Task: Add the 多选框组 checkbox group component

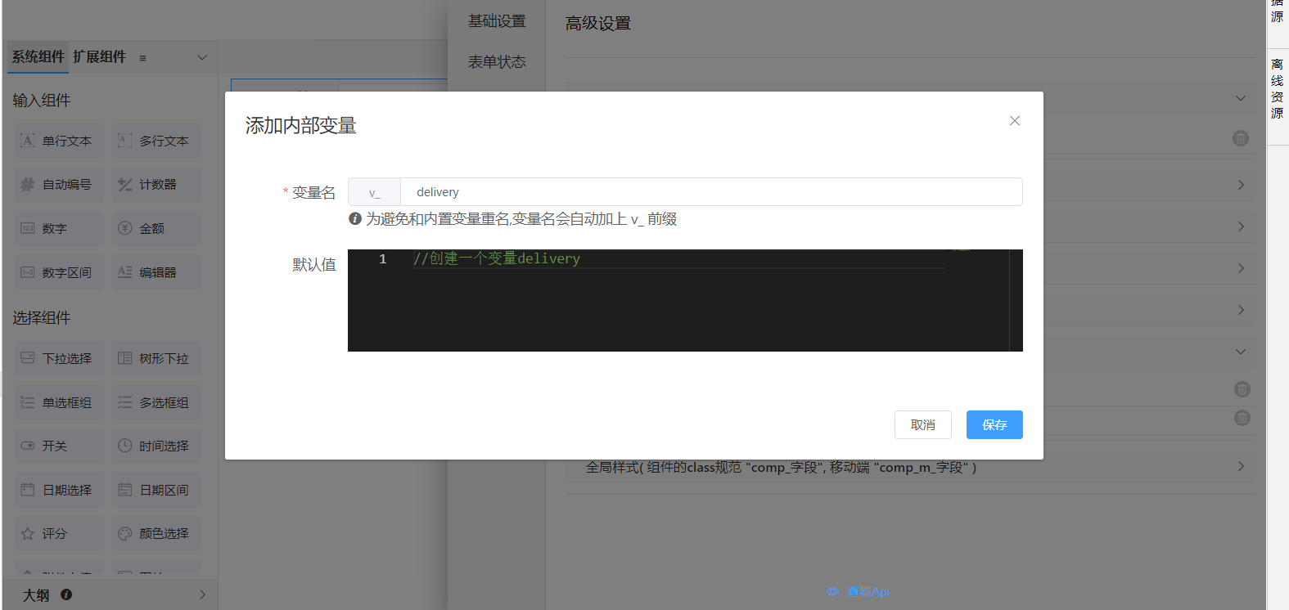Action: [155, 402]
